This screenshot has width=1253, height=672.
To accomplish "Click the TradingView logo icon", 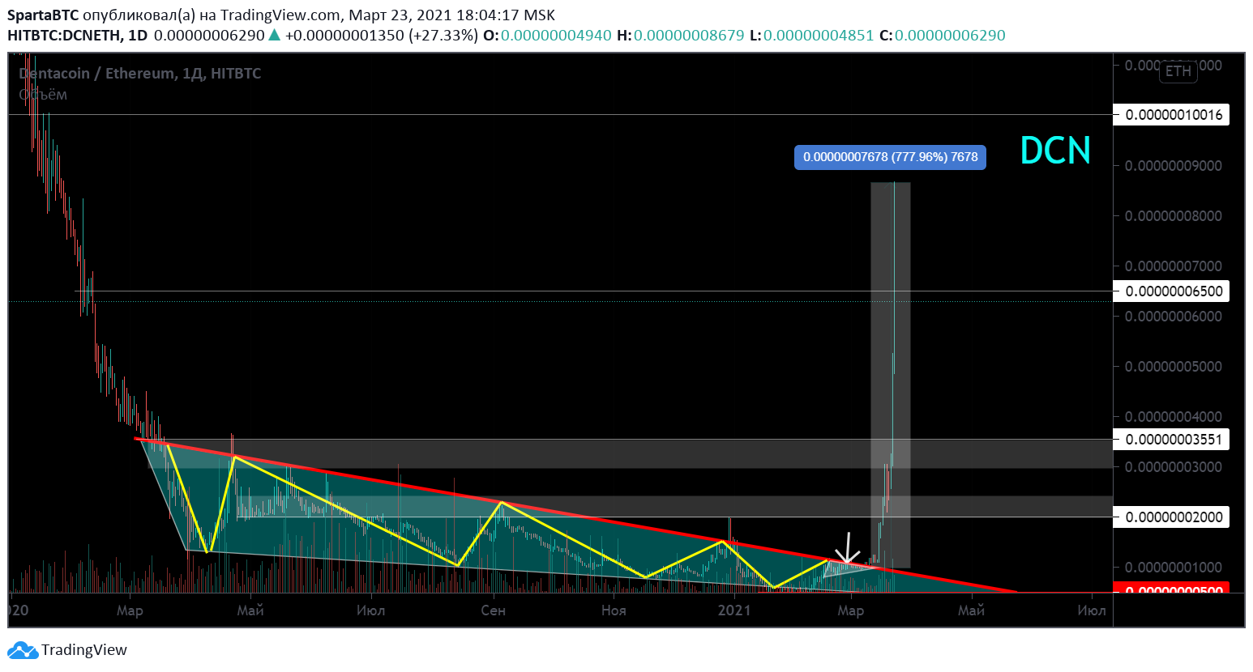I will (23, 650).
